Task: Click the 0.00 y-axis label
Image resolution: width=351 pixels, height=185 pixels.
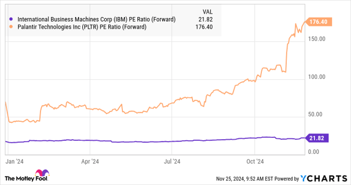Action: (x=313, y=152)
